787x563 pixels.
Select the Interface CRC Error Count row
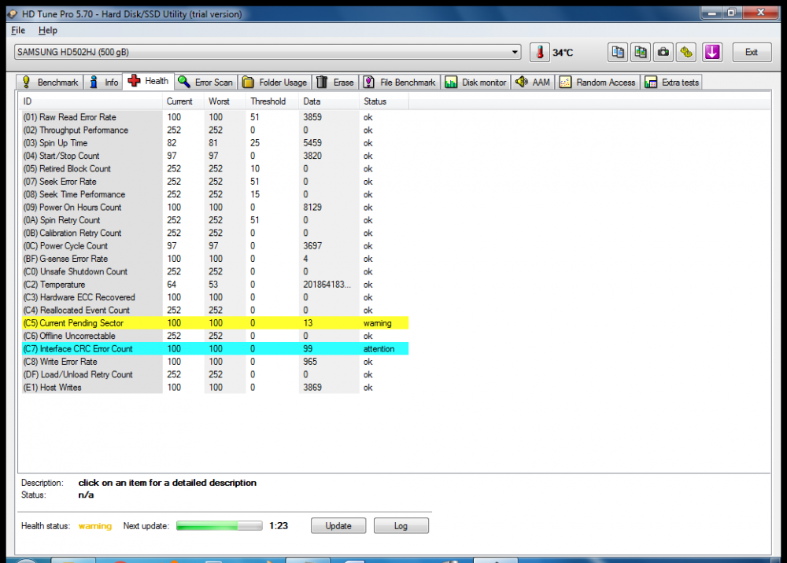tap(212, 348)
